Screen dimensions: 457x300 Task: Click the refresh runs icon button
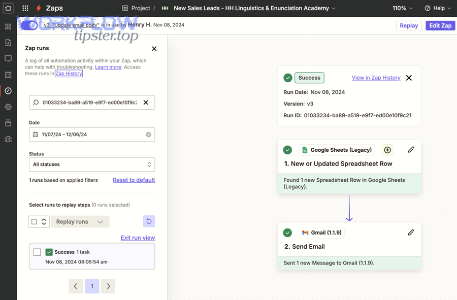coord(149,221)
